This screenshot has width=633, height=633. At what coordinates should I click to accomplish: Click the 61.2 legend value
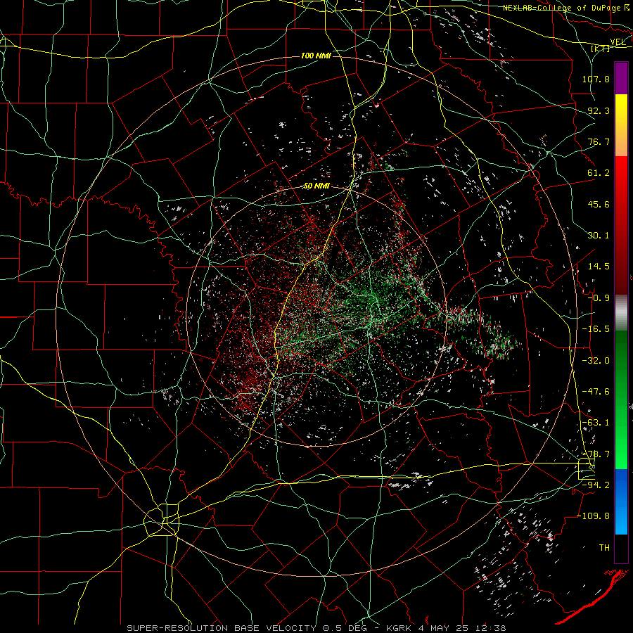[x=599, y=173]
